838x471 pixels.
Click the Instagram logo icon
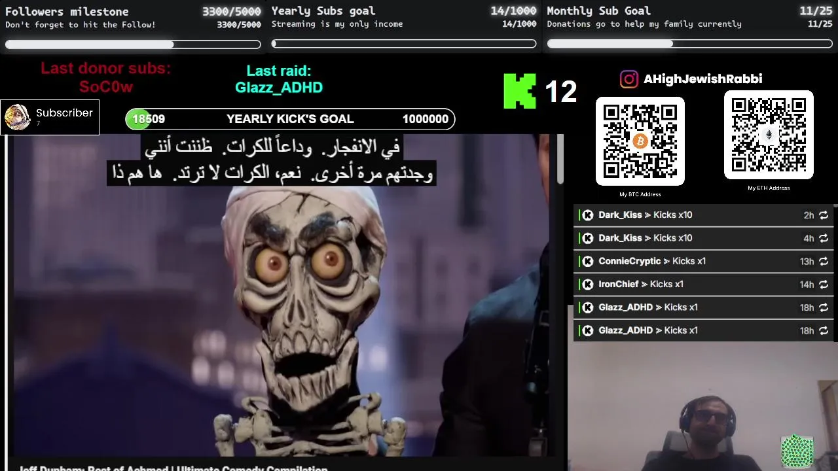pyautogui.click(x=628, y=79)
